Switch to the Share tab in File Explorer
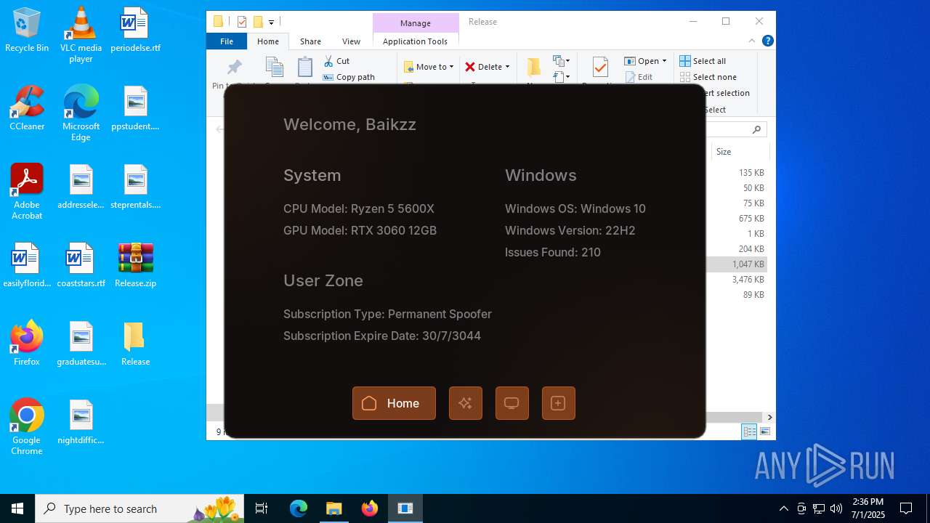The height and width of the screenshot is (523, 930). coord(310,41)
